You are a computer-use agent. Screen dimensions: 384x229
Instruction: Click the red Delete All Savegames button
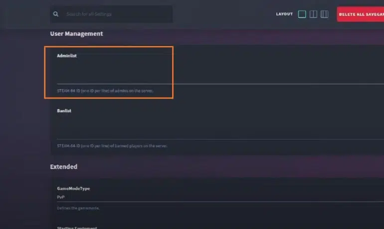(360, 14)
